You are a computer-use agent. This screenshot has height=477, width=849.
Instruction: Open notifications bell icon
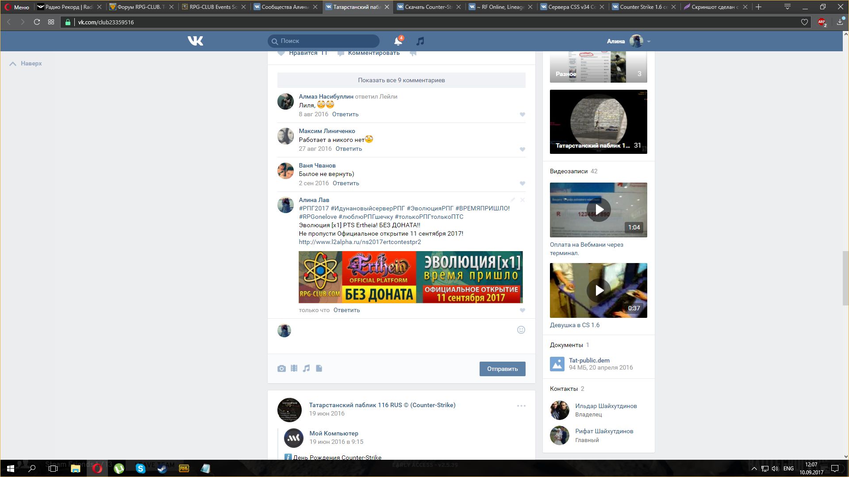[398, 41]
